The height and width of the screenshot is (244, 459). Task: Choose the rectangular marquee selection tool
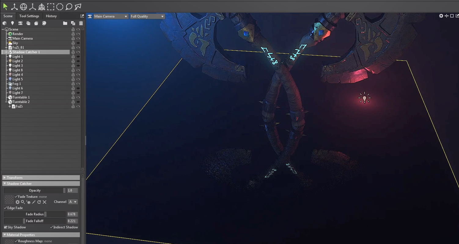coord(50,6)
